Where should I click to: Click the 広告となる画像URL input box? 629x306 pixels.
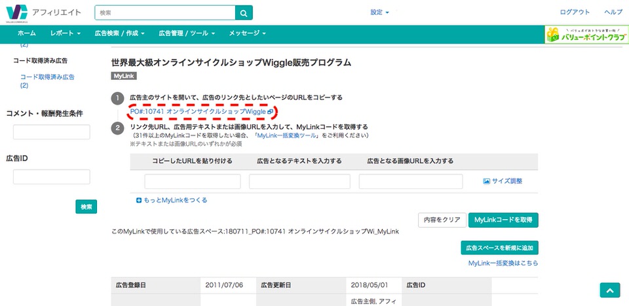pos(411,181)
